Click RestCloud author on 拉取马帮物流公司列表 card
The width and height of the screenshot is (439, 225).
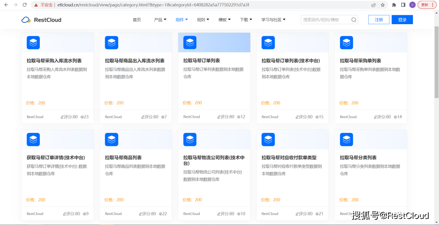tap(192, 214)
